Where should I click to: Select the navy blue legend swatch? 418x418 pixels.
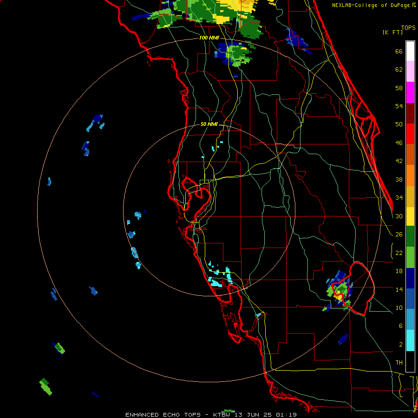(410, 278)
